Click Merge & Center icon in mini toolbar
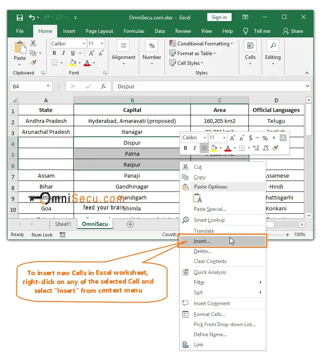 (283, 138)
